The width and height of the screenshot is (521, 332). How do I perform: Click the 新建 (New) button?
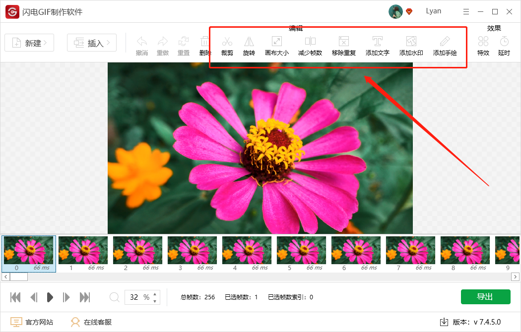29,43
